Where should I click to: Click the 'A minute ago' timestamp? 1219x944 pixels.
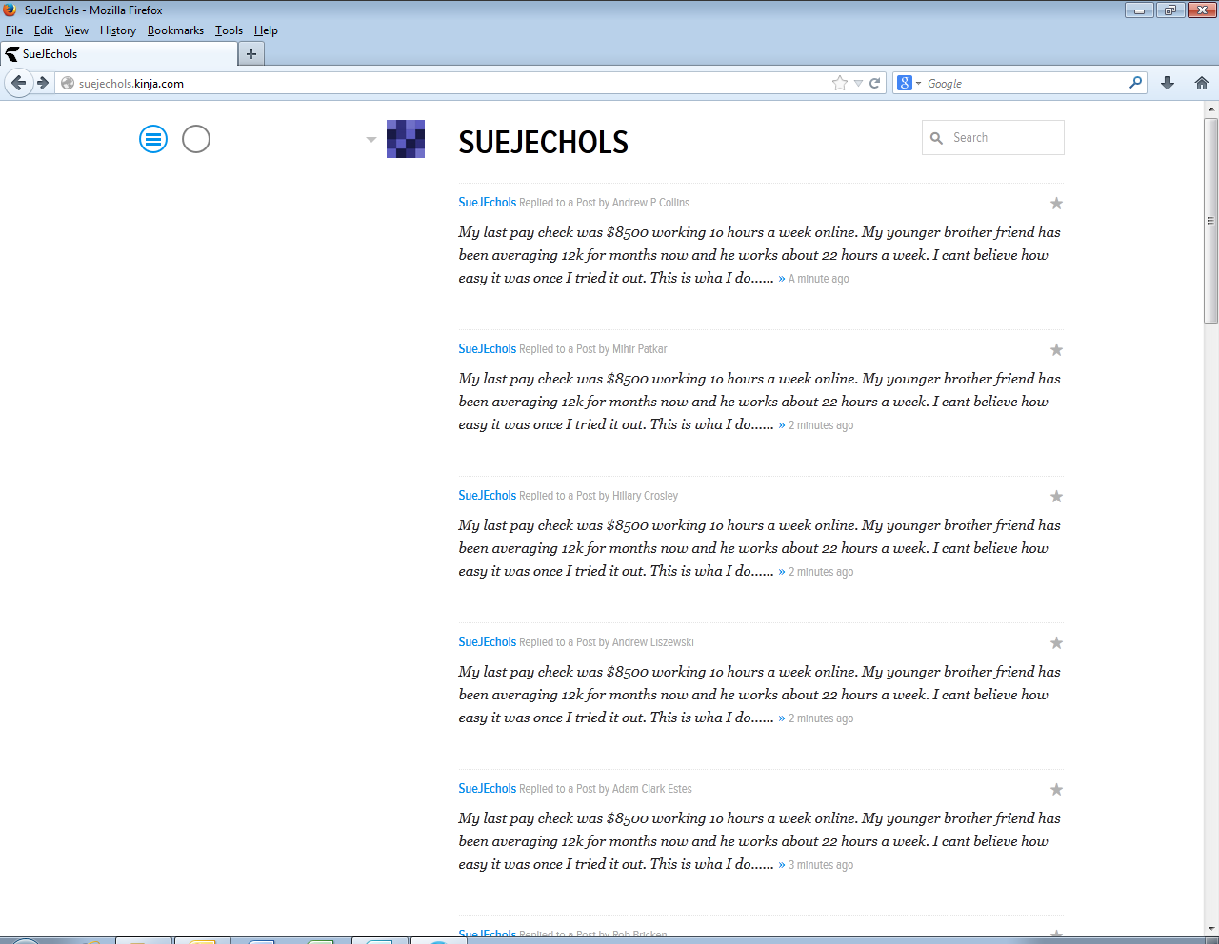point(819,279)
